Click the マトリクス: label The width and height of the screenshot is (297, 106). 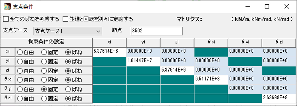(x=189, y=19)
